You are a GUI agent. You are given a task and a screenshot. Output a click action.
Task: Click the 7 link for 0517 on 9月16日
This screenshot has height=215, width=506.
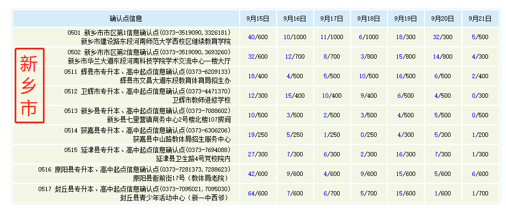coord(289,194)
